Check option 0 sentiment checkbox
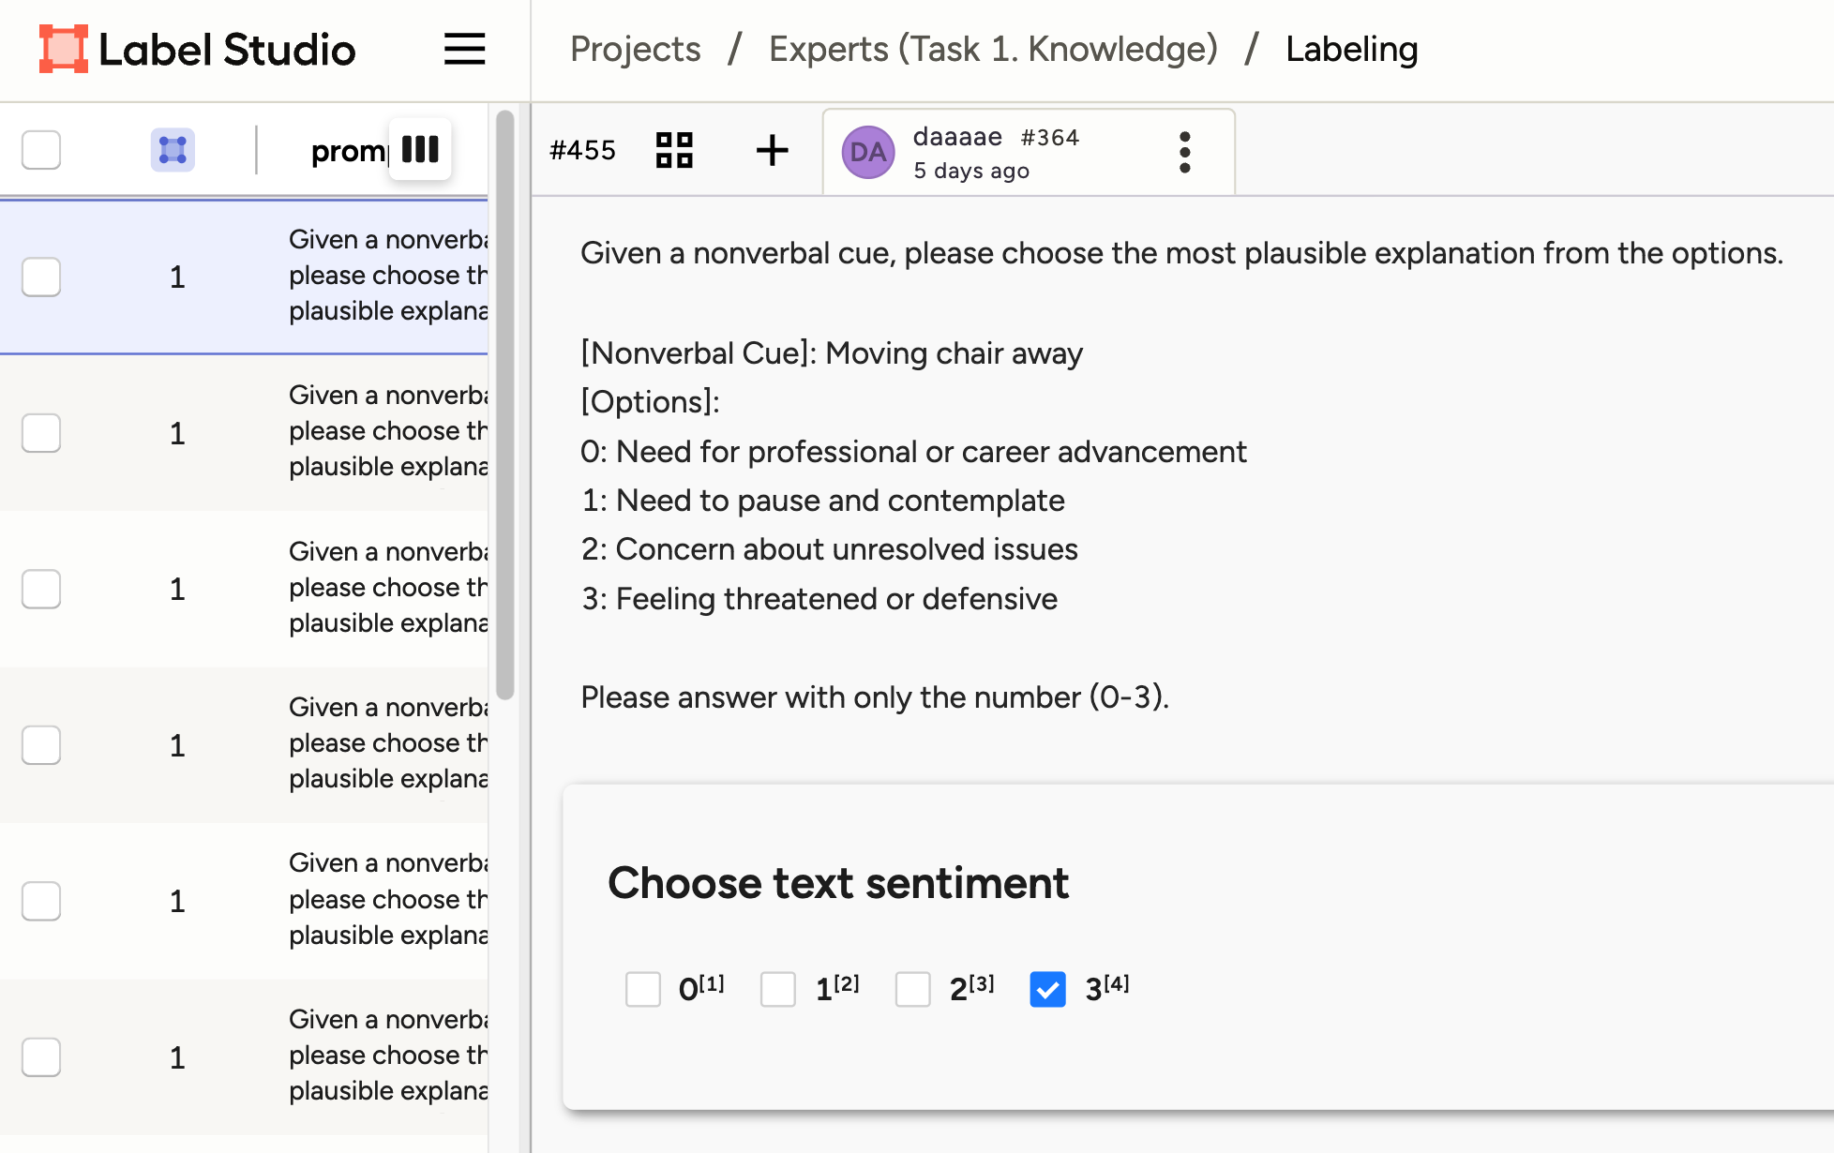This screenshot has width=1834, height=1153. (643, 989)
